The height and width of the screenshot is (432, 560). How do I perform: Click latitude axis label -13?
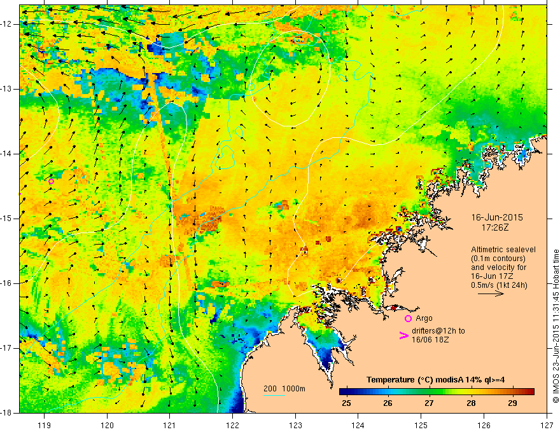pos(8,89)
